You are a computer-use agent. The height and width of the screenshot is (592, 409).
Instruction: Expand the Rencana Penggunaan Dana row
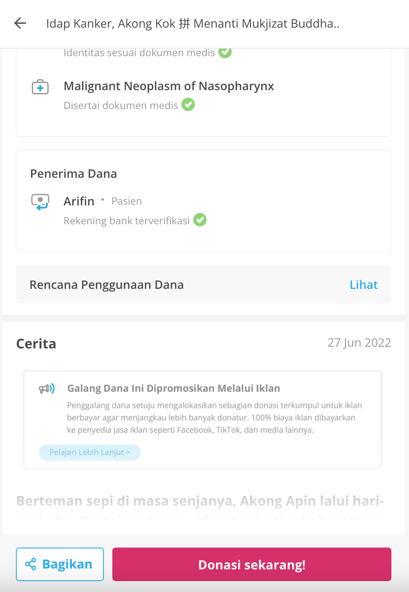tap(204, 284)
